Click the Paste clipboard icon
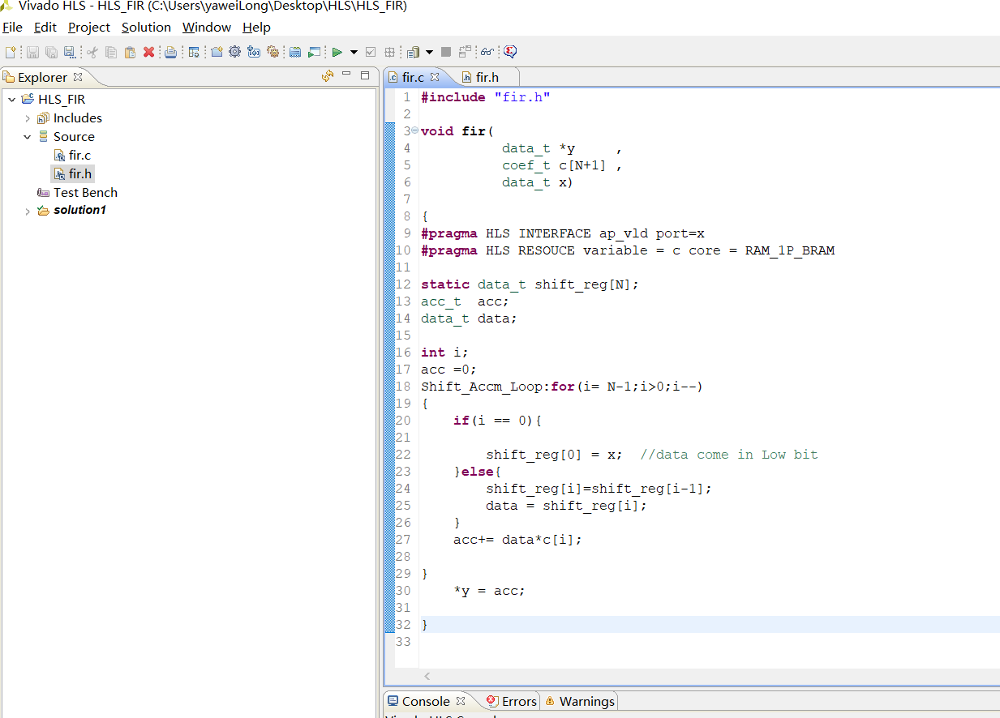This screenshot has height=718, width=1000. (x=130, y=52)
